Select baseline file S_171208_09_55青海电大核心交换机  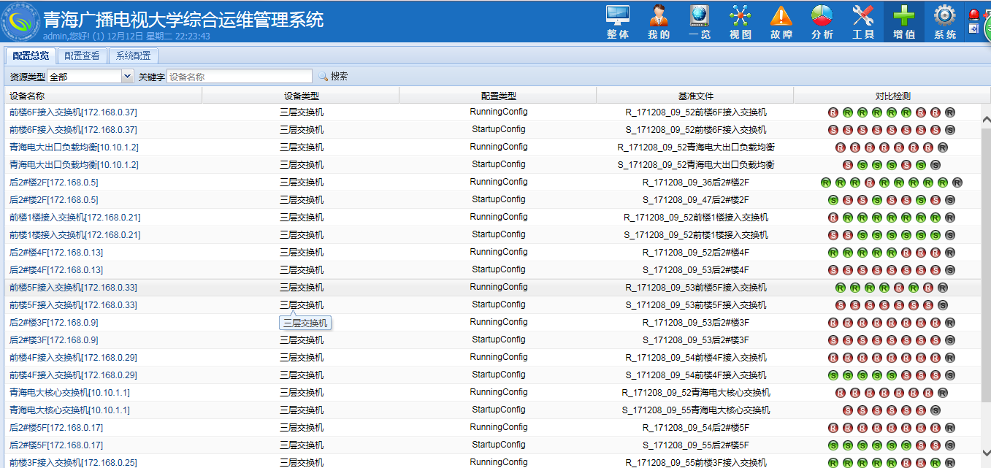pyautogui.click(x=696, y=410)
